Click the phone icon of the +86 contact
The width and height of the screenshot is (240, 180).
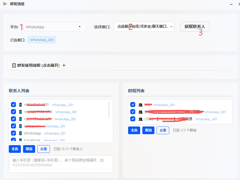tap(20, 112)
